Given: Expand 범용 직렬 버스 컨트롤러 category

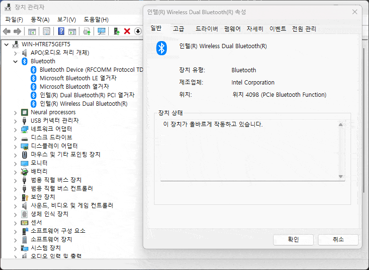Looking at the screenshot, I should tap(16, 189).
